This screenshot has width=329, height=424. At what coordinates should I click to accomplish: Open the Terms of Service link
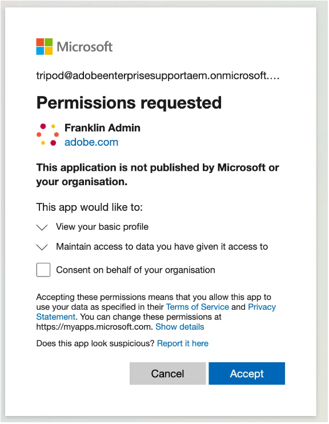click(x=198, y=307)
